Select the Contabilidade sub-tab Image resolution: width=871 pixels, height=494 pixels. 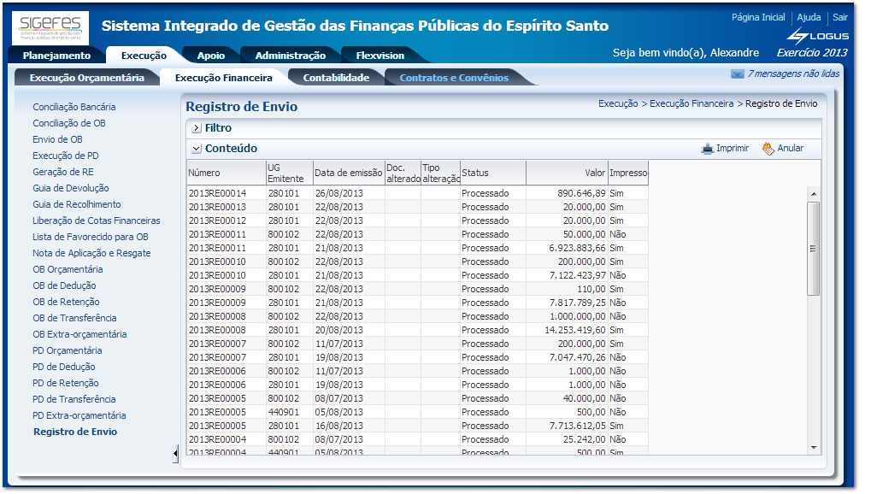point(336,78)
